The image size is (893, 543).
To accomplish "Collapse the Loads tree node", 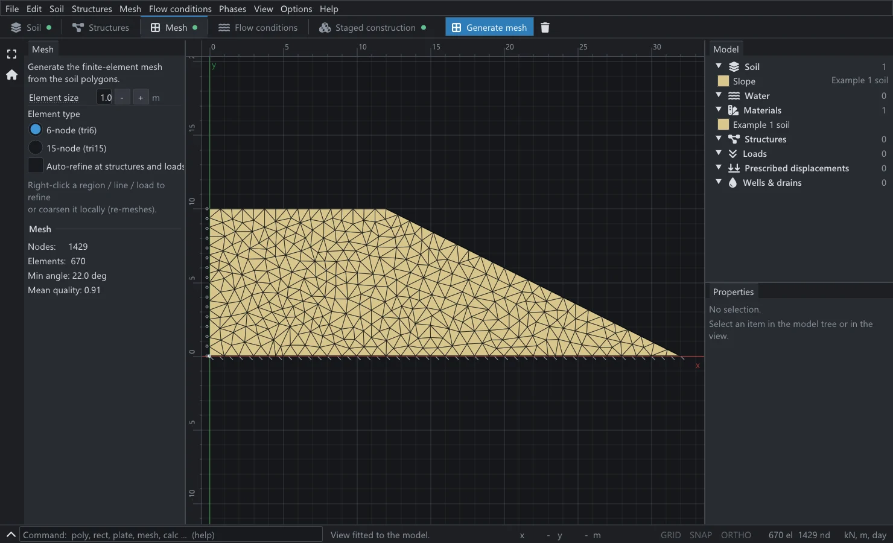I will pyautogui.click(x=719, y=153).
